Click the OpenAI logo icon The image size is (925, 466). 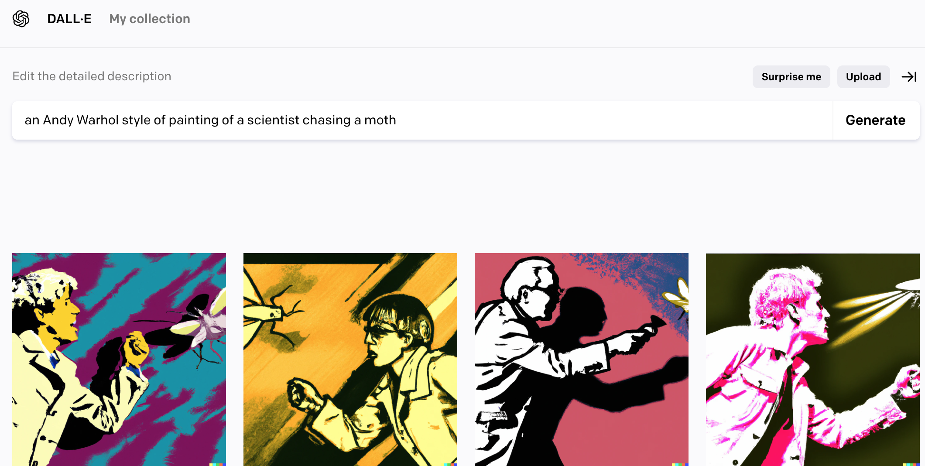pos(21,19)
